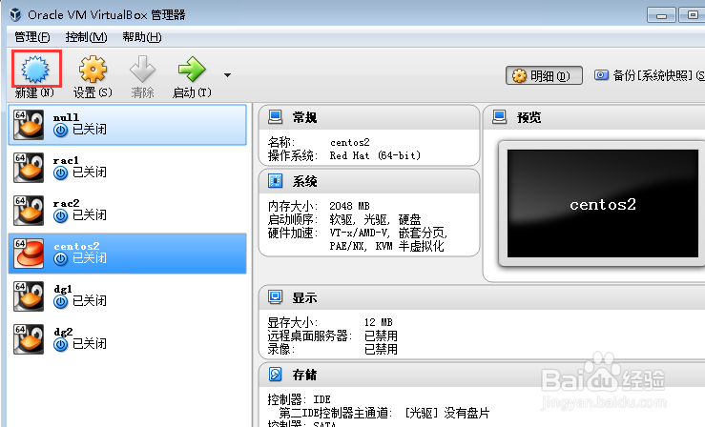
Task: Click the 第二IDE控制器主通道 entry
Action: tap(384, 413)
